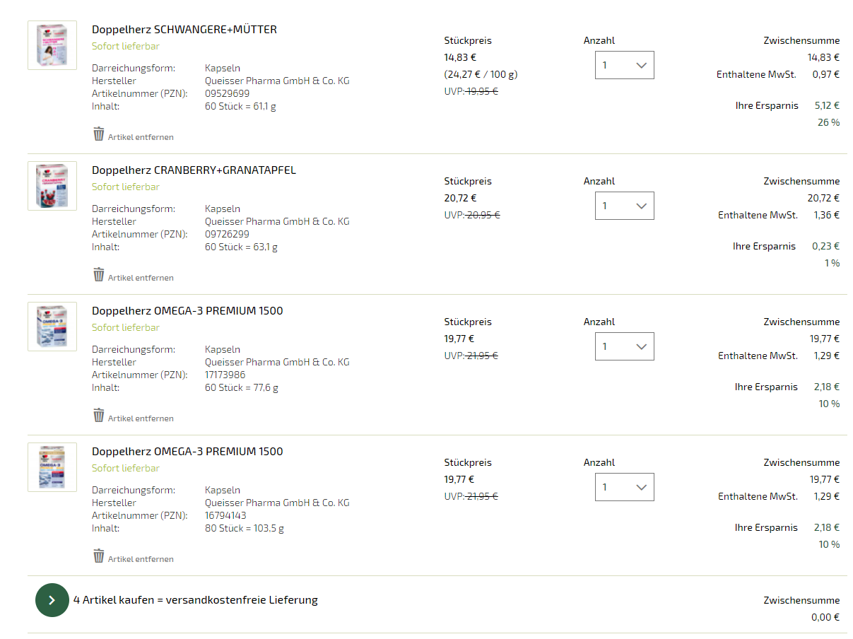853x639 pixels.
Task: Click included VAT value 1,36 €
Action: tap(827, 215)
